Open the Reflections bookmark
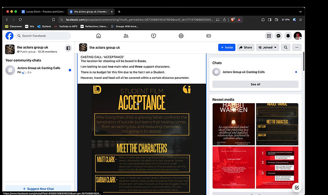 coord(94,26)
